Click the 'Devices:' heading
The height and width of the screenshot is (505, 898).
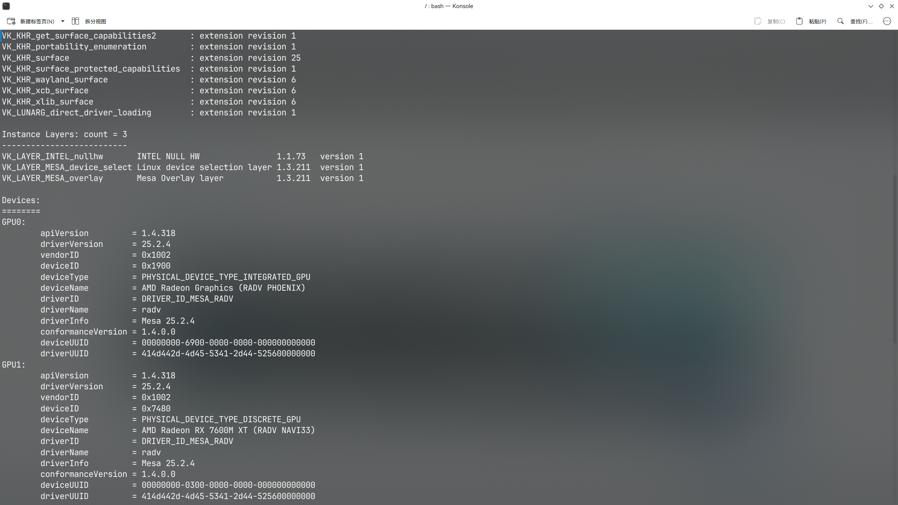[x=21, y=200]
